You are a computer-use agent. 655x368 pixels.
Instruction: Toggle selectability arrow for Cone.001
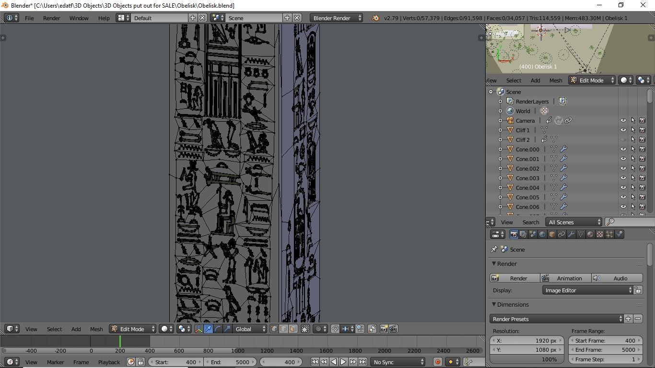pyautogui.click(x=633, y=159)
